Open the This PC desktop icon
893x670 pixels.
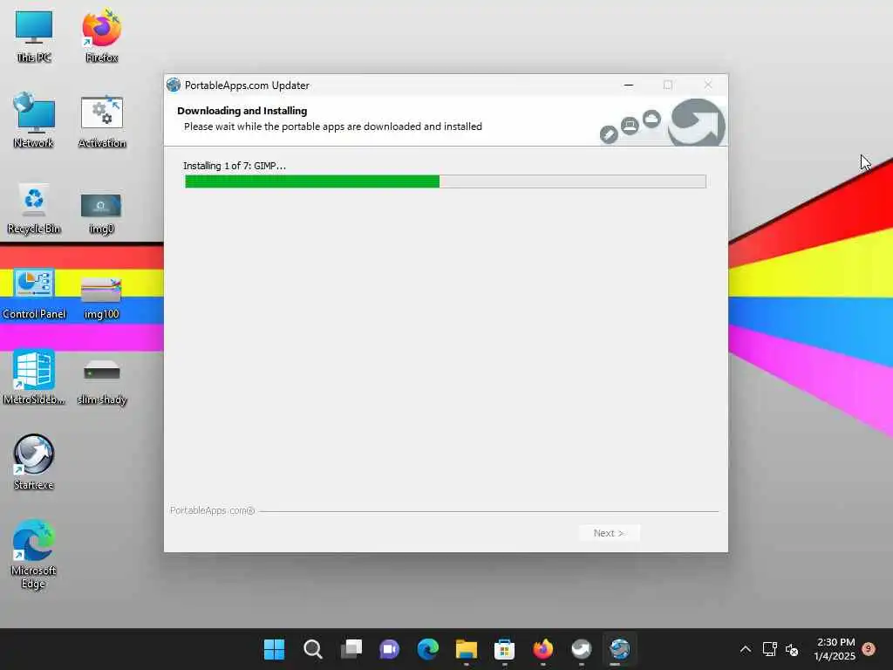coord(34,35)
